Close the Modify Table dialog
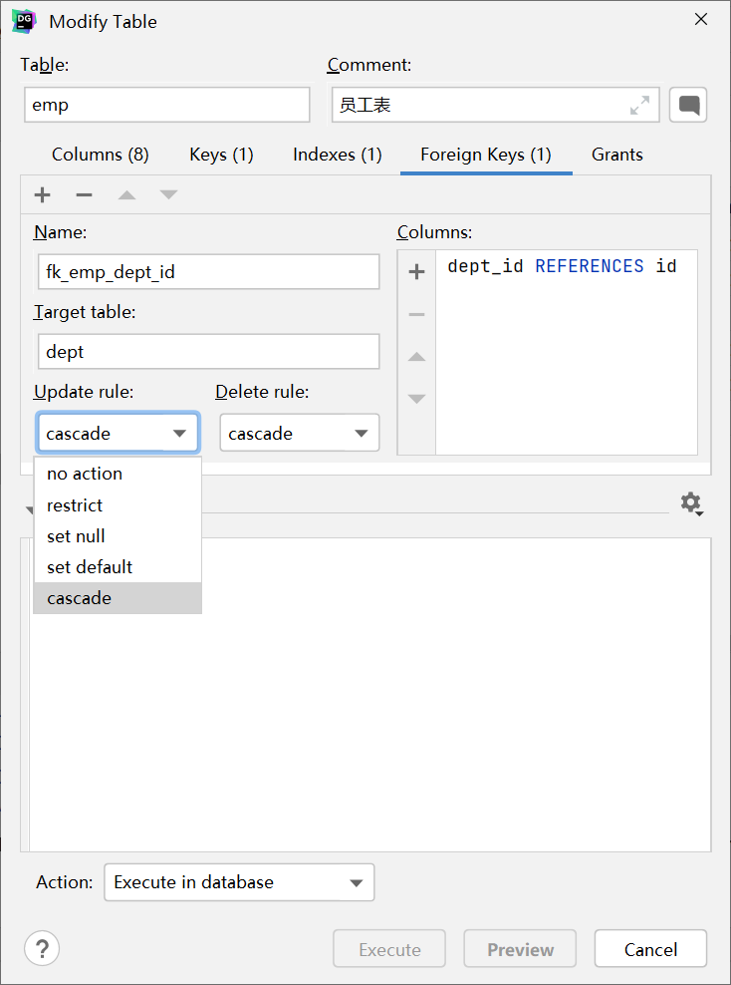 point(701,20)
